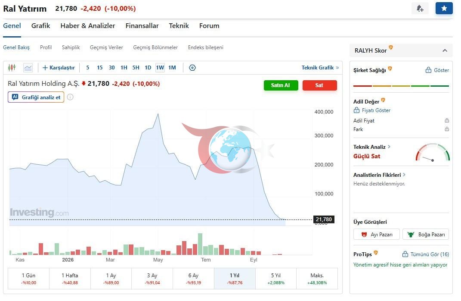Click Karşılaştır to compare instruments
The width and height of the screenshot is (461, 301).
coord(59,68)
